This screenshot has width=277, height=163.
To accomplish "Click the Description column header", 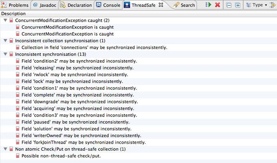I will 13,14.
